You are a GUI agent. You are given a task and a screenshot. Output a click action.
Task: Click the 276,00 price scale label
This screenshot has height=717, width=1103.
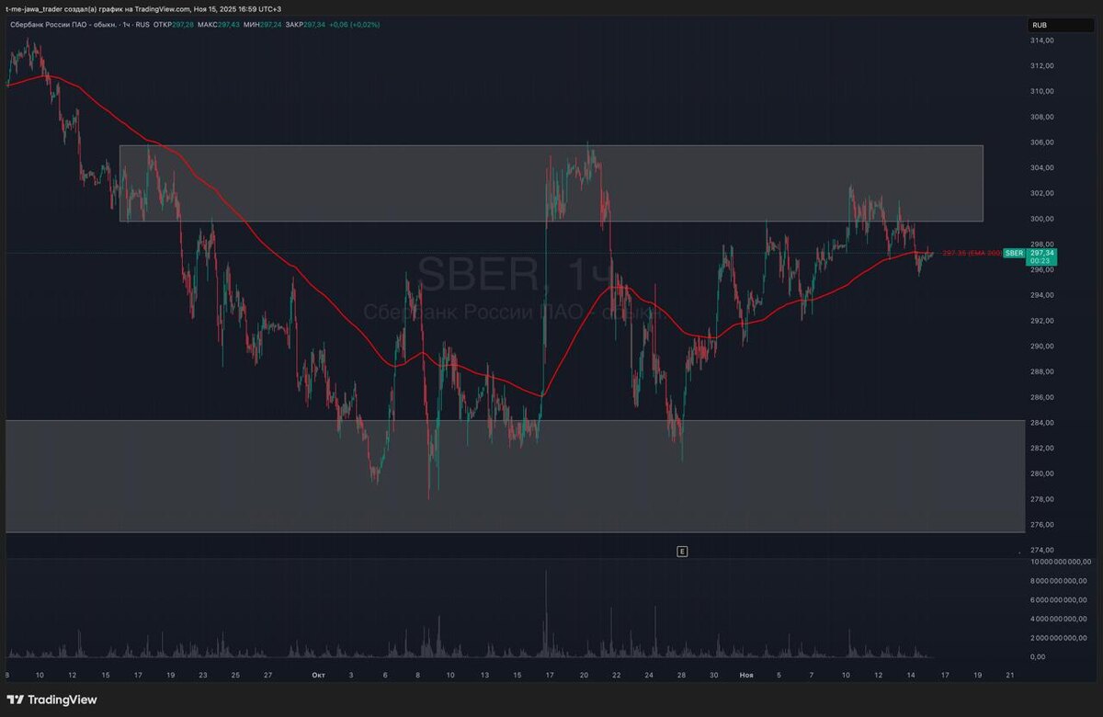pyautogui.click(x=1041, y=525)
